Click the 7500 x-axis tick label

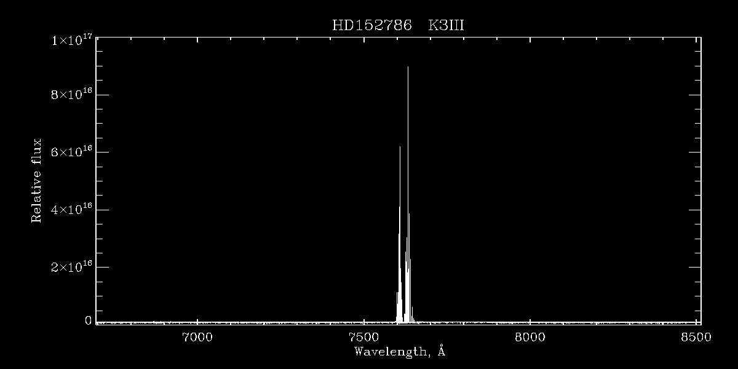(x=363, y=336)
